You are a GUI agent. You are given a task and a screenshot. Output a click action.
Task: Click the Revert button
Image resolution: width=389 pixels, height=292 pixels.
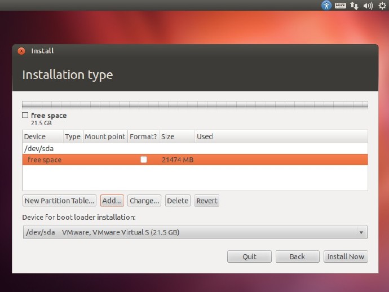pos(207,201)
